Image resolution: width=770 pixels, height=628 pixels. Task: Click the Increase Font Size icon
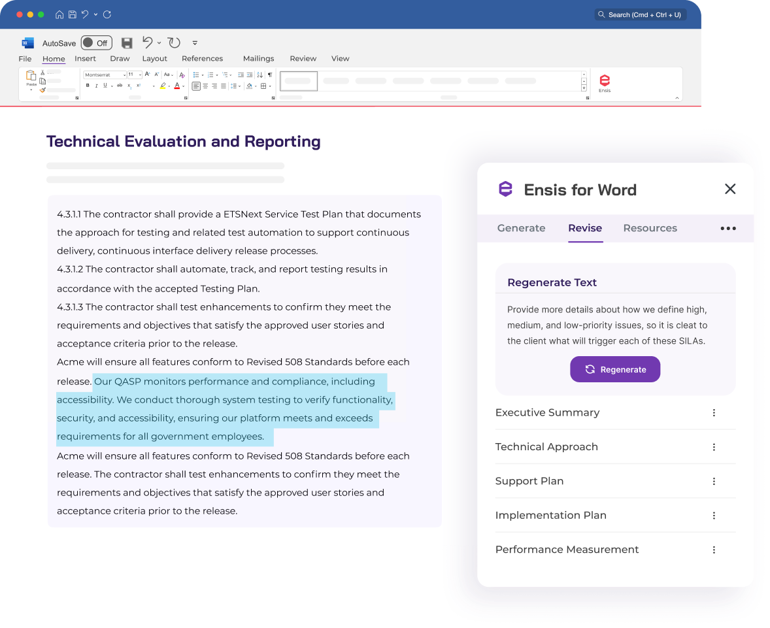click(x=147, y=74)
